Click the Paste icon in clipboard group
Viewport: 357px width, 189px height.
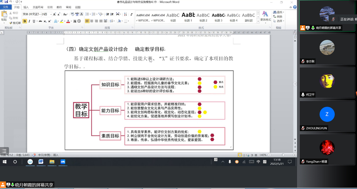coord(4,16)
